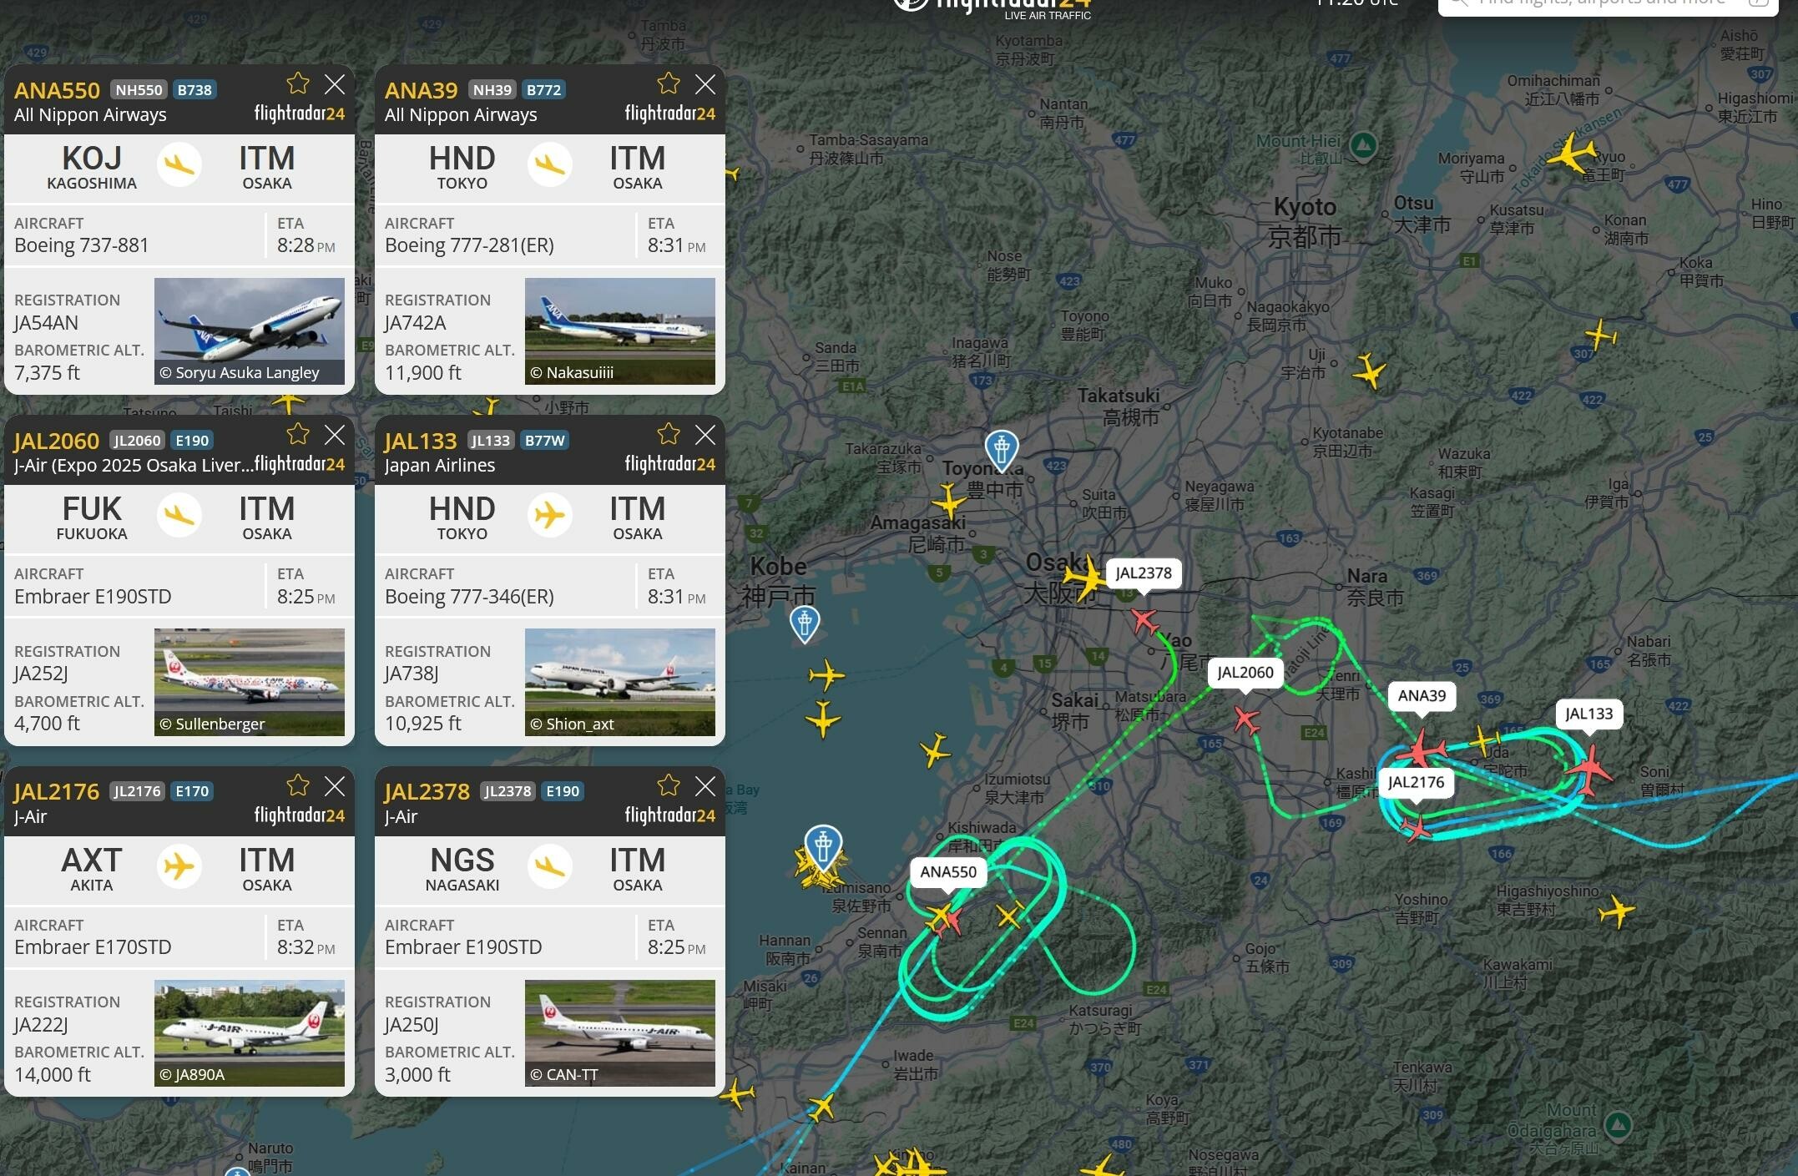
Task: Favorite flight ANA550 with the star icon
Action: pos(298,83)
